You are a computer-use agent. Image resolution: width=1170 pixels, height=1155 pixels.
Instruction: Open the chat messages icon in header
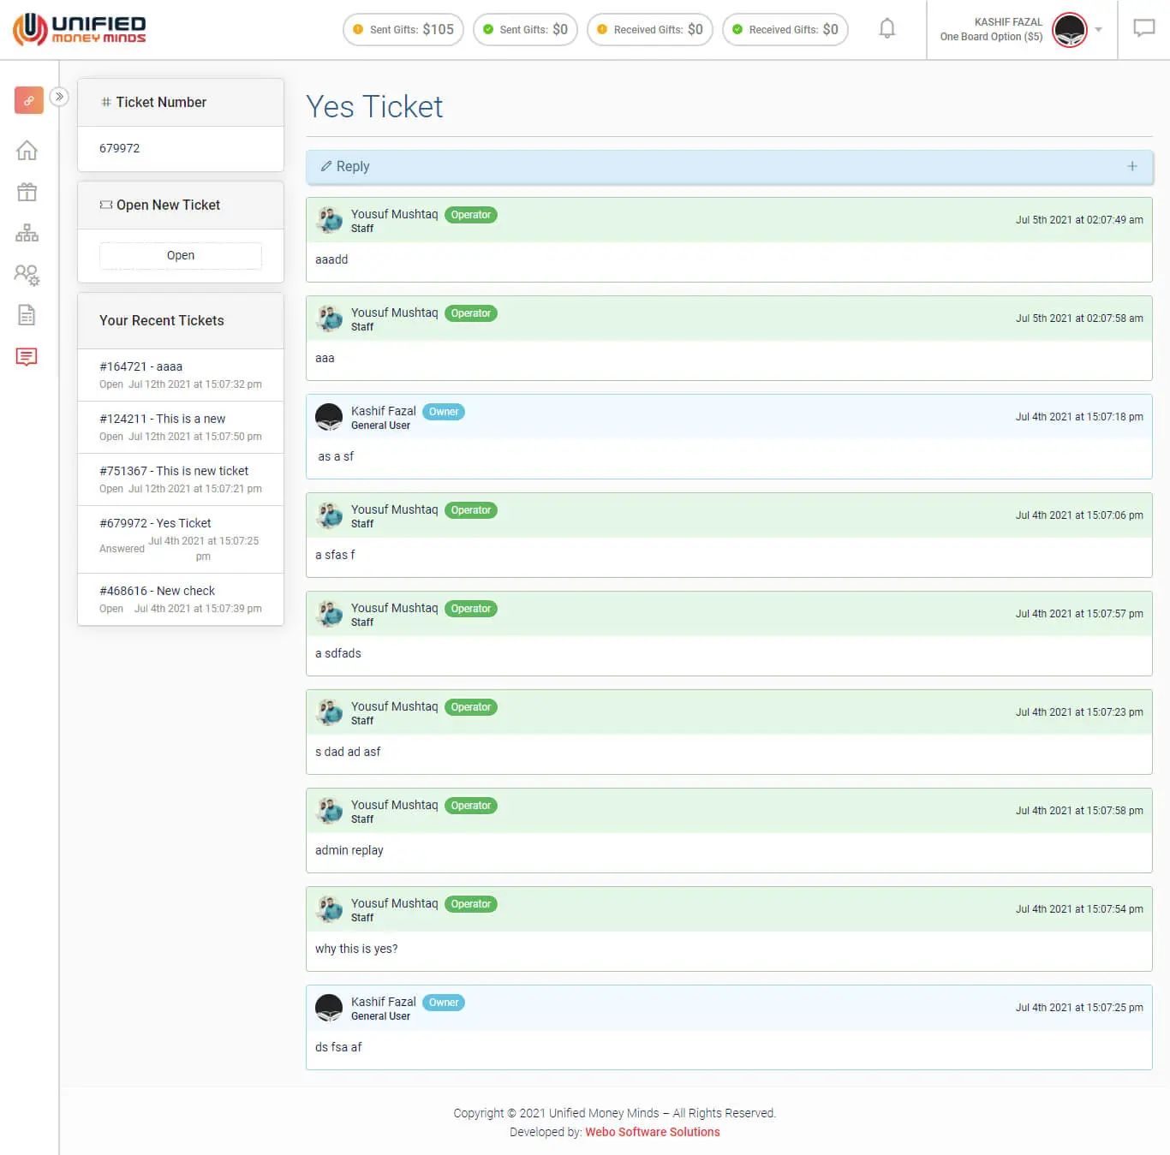pos(1143,29)
